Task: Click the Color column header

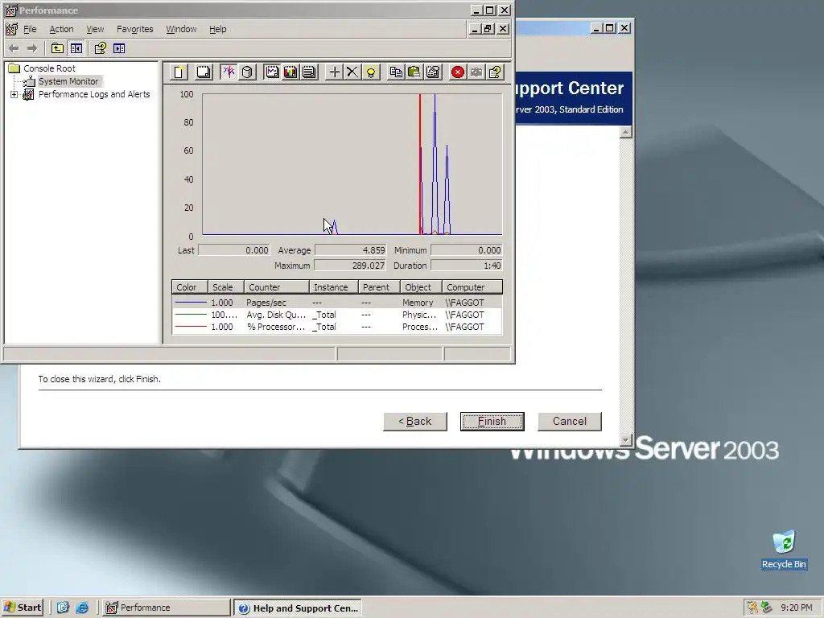Action: [x=190, y=287]
